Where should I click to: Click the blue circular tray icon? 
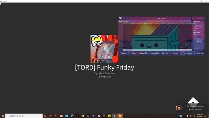181,116
